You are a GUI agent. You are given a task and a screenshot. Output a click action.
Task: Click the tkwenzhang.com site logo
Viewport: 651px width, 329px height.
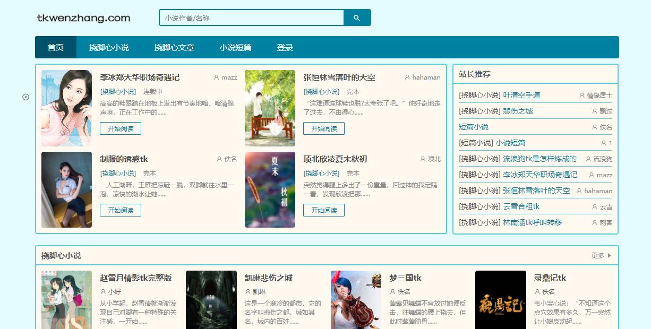click(x=83, y=18)
